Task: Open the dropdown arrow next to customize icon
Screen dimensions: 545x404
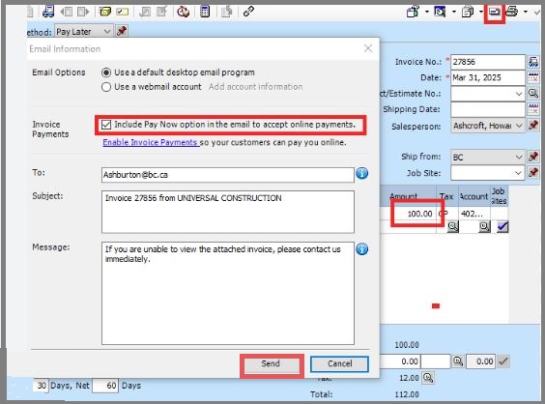Action: click(x=426, y=12)
